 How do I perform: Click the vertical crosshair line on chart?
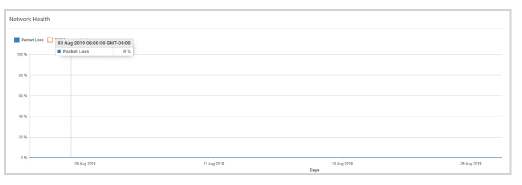pos(70,106)
